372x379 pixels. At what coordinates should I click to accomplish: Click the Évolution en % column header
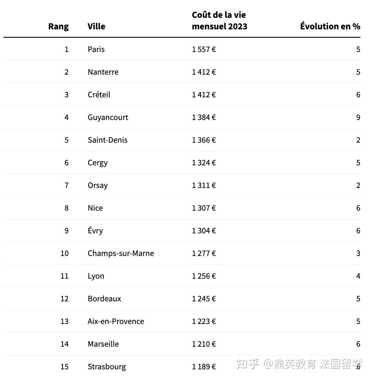[330, 26]
